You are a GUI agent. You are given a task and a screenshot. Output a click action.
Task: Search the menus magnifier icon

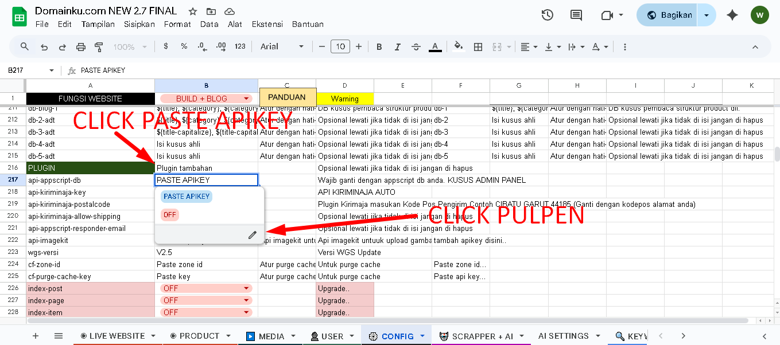(x=25, y=46)
